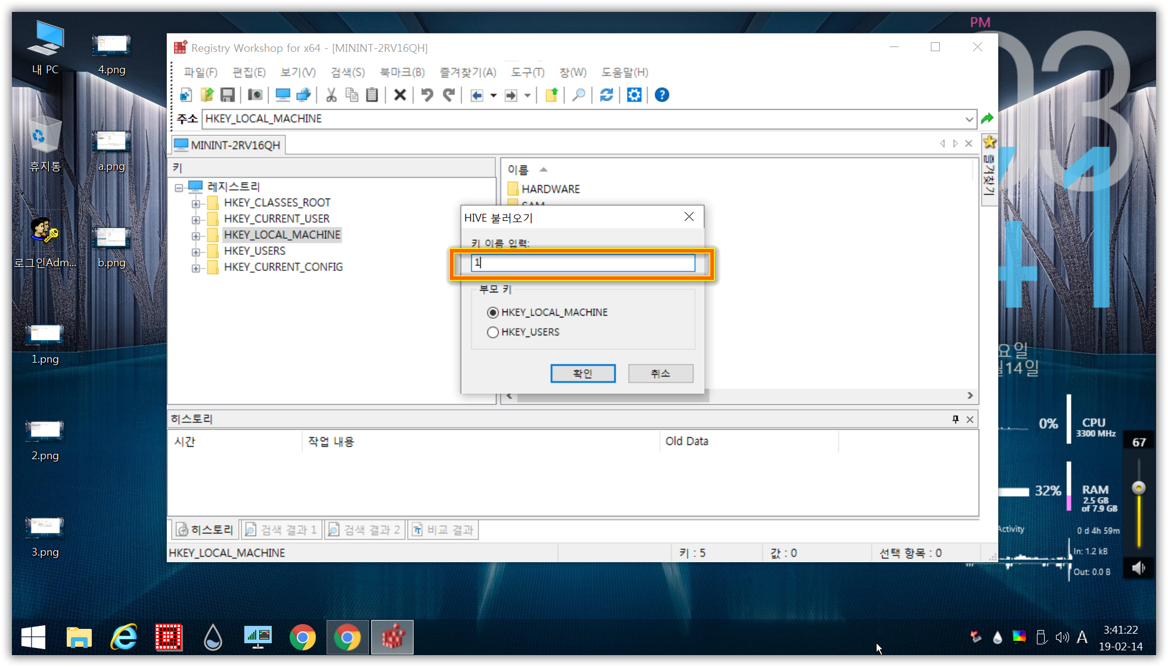This screenshot has width=1168, height=667.
Task: Click the address bar text field
Action: pyautogui.click(x=583, y=119)
